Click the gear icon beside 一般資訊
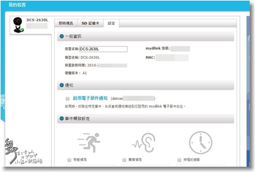The height and width of the screenshot is (172, 255). (62, 36)
